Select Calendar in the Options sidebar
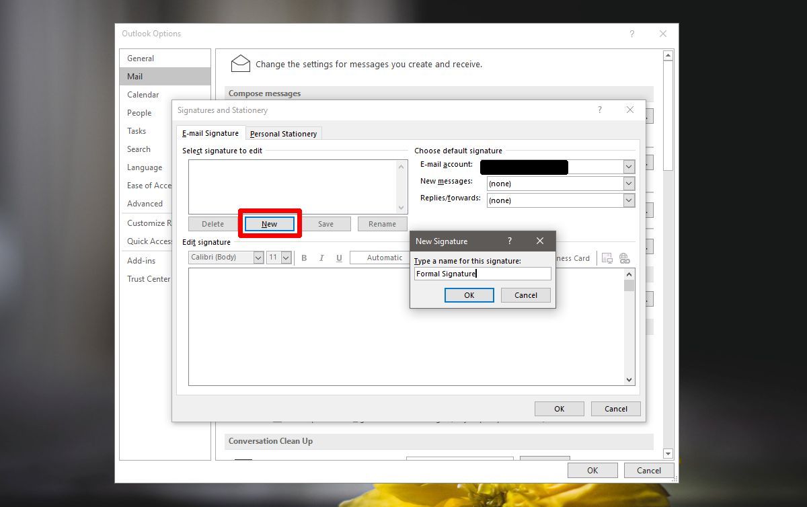Viewport: 807px width, 507px height. (143, 94)
